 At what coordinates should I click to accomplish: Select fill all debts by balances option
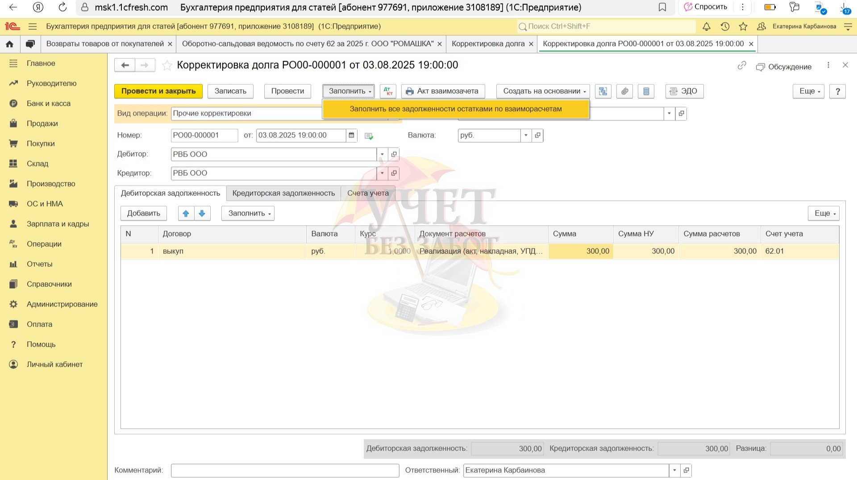[455, 109]
